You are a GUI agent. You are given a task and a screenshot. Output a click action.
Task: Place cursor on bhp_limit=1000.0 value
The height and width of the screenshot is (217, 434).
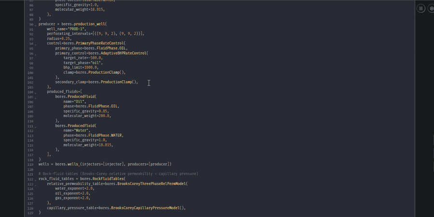point(90,68)
